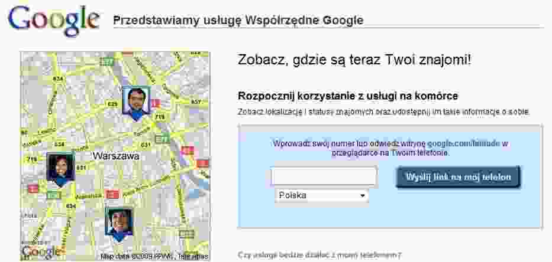552x262 pixels.
Task: Click the friend photo marker at the map bottom
Action: [x=120, y=225]
